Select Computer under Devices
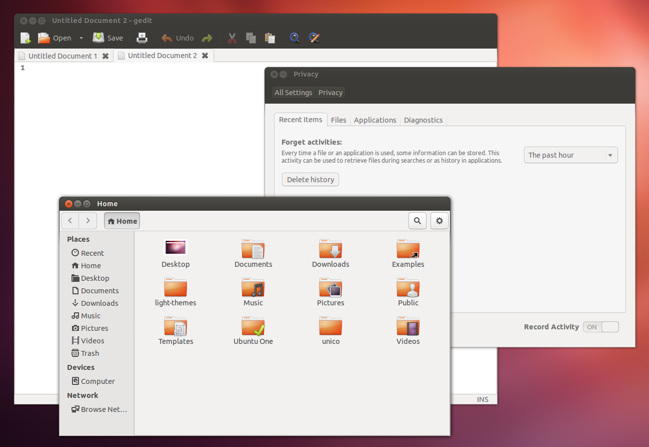This screenshot has width=649, height=447. point(97,381)
